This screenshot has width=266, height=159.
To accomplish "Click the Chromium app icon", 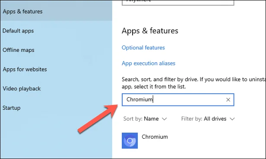I will 130,141.
